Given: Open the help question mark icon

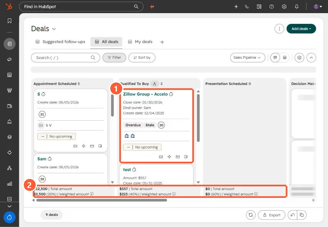Looking at the screenshot, I should point(271,7).
